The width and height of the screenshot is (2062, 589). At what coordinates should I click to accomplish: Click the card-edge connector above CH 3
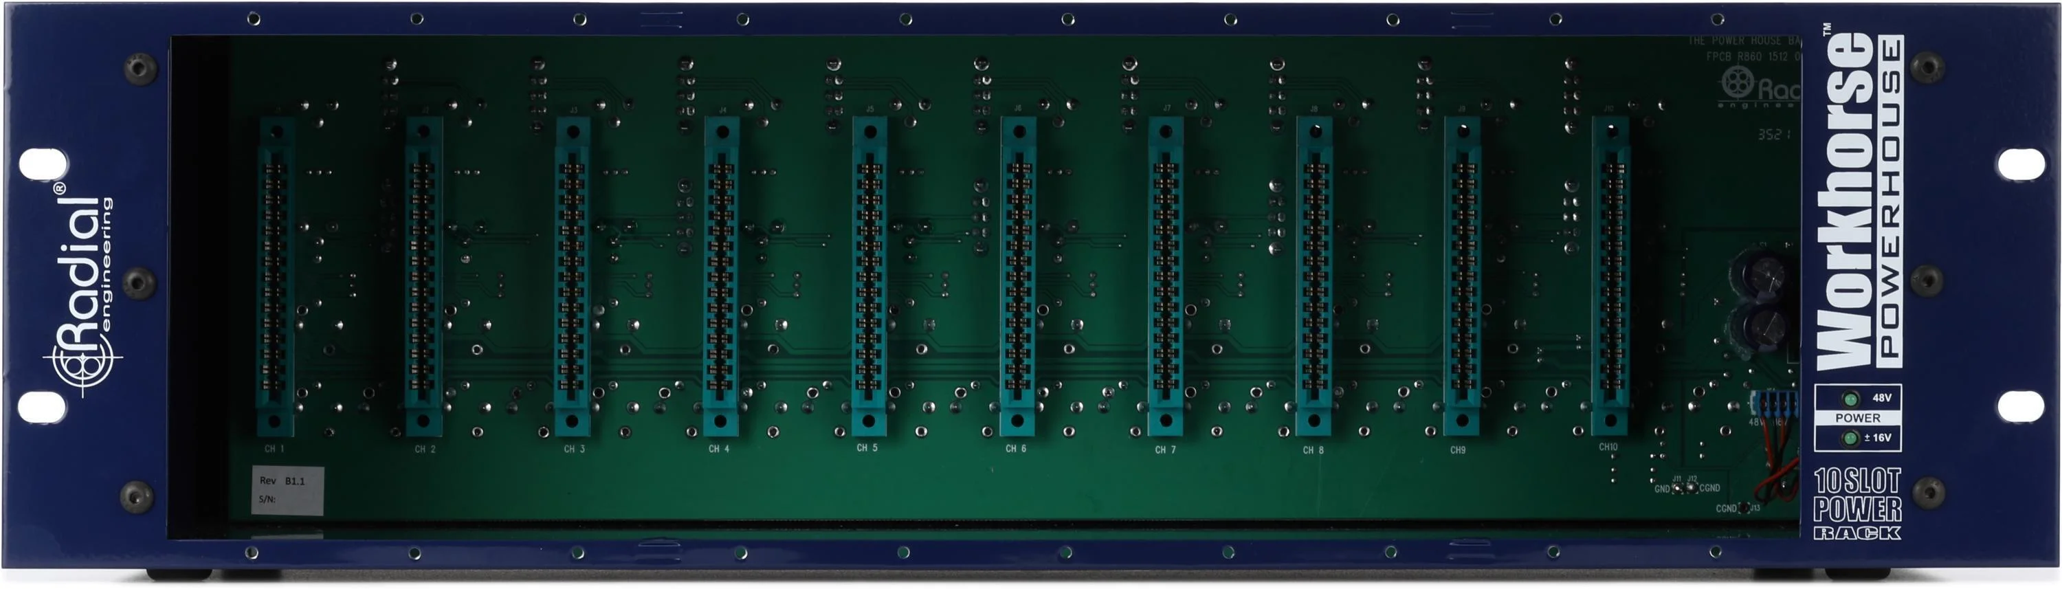(x=572, y=276)
